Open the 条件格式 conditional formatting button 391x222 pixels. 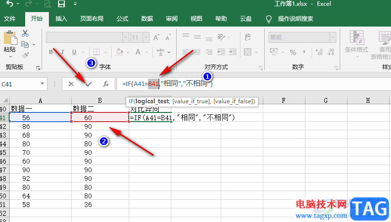(357, 45)
